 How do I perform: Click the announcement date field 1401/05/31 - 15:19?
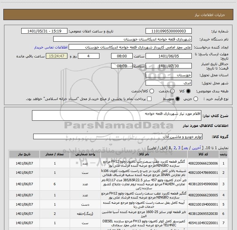(x=44, y=31)
